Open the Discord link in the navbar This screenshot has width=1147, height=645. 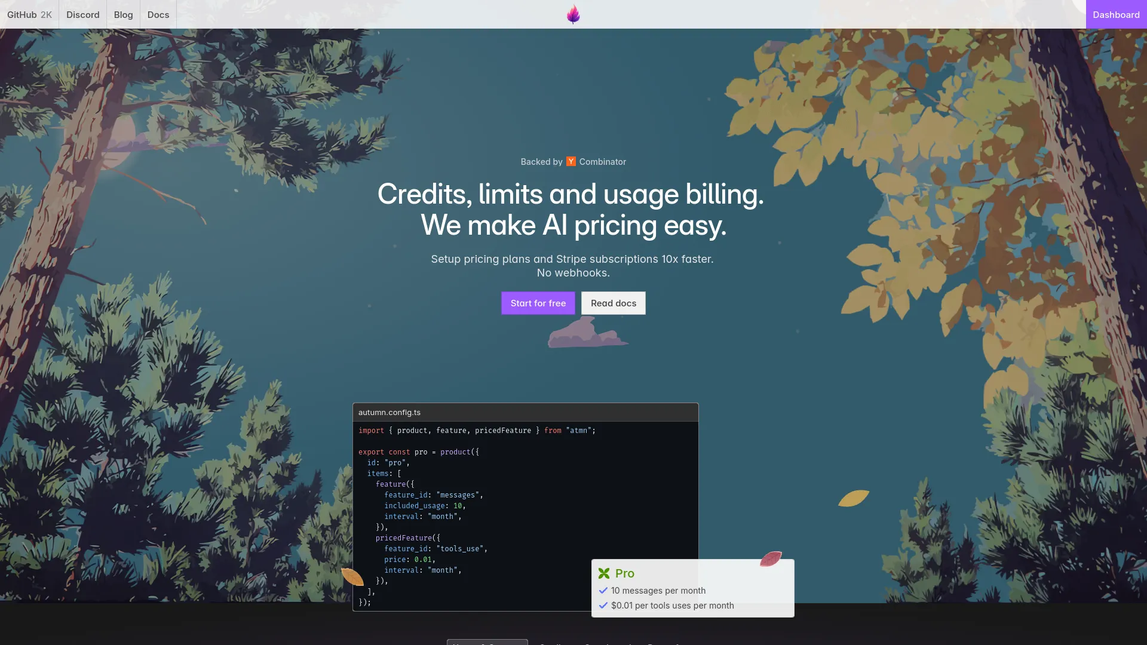click(83, 14)
